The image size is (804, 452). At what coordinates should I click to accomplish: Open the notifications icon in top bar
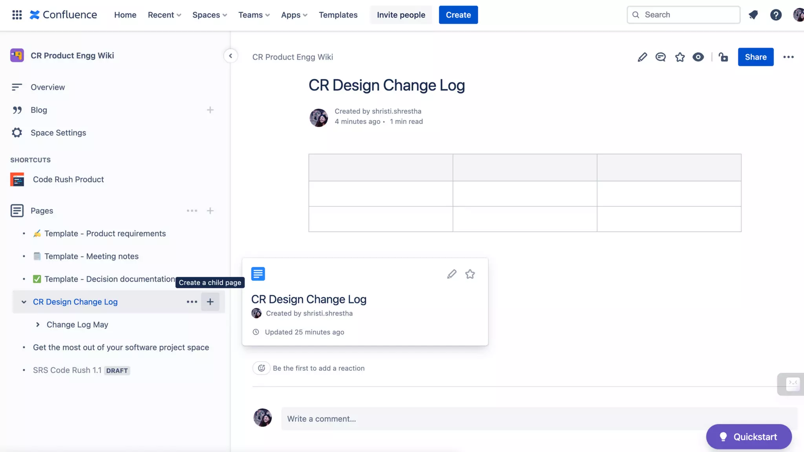pyautogui.click(x=753, y=15)
